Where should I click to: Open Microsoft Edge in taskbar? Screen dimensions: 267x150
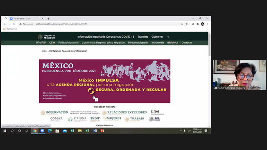point(50,131)
